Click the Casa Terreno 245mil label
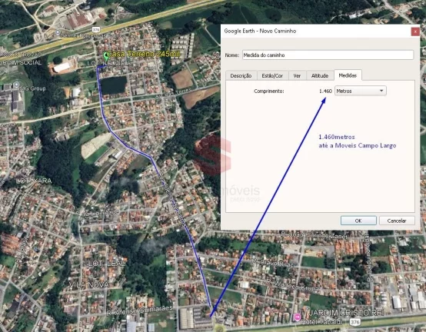The height and width of the screenshot is (332, 426). pyautogui.click(x=145, y=54)
